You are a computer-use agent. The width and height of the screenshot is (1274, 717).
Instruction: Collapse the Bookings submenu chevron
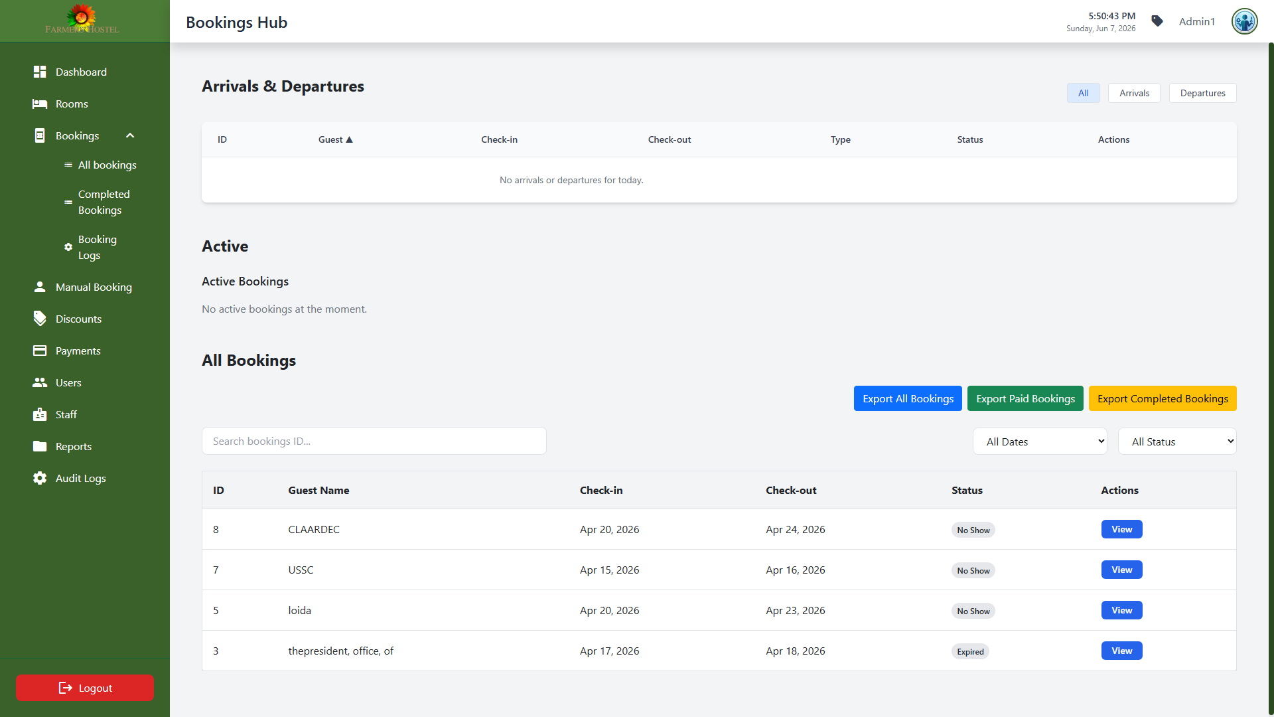(130, 135)
